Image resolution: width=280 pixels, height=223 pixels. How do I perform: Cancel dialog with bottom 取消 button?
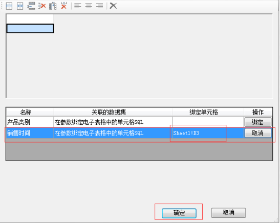click(228, 213)
